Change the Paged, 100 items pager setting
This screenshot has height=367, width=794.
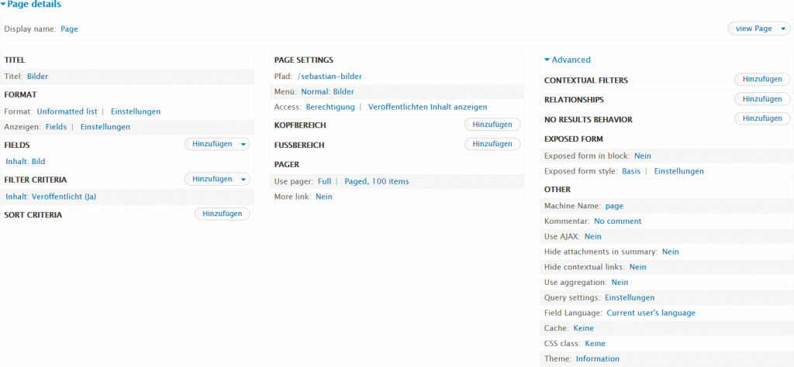[376, 181]
